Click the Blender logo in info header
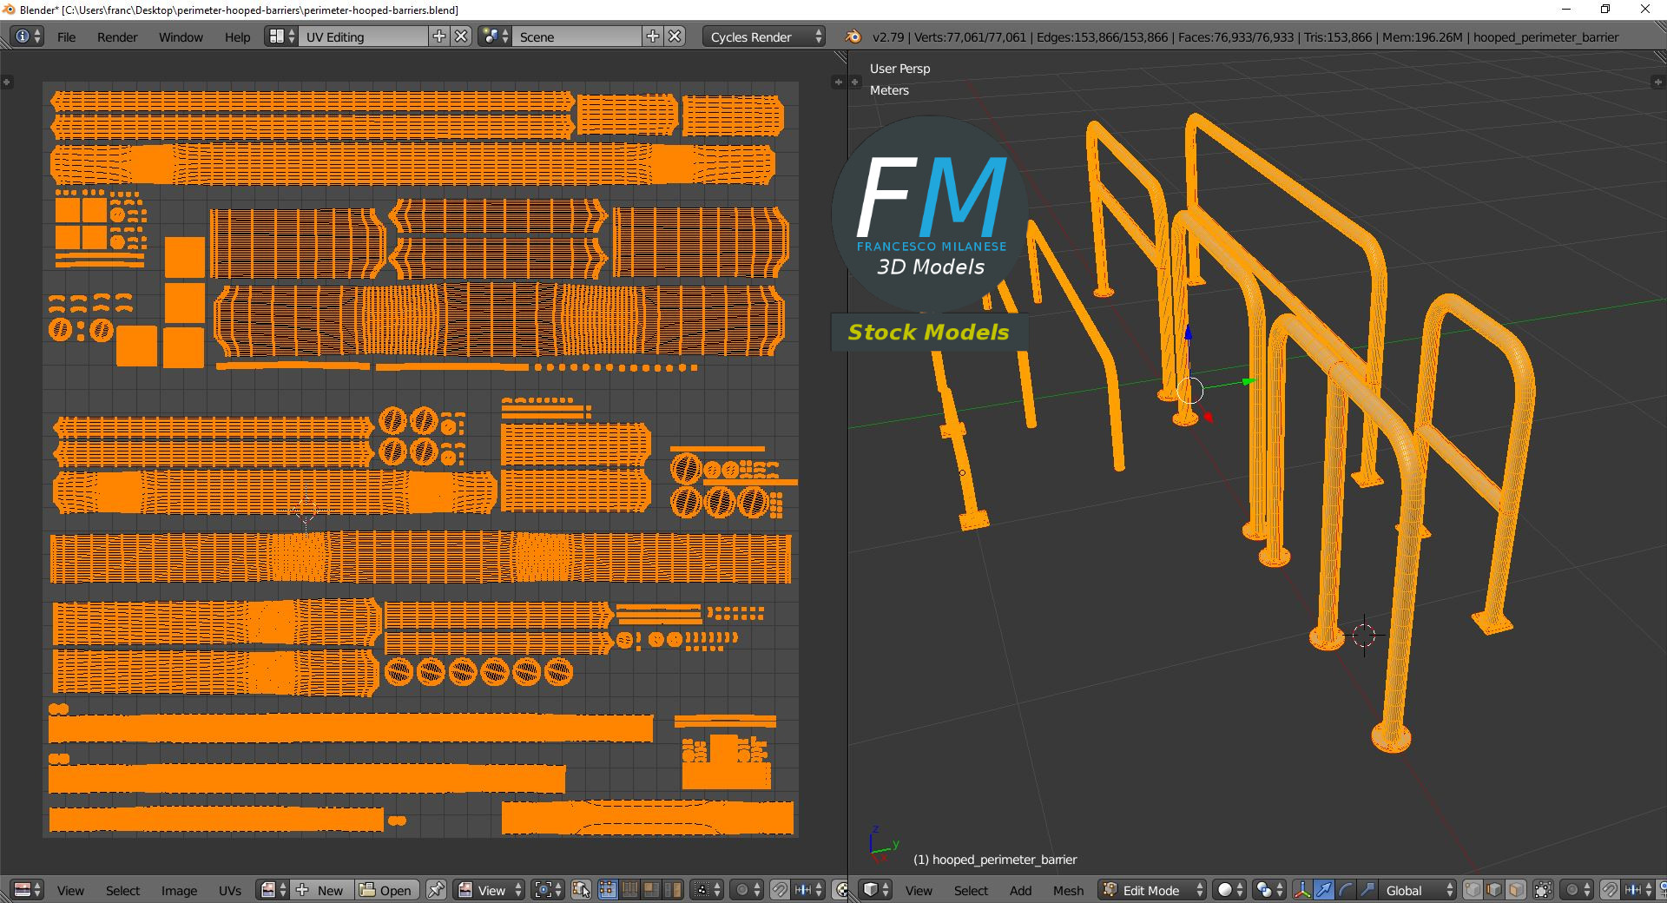 (x=853, y=36)
